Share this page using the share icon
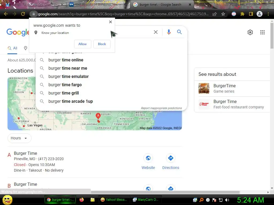The image size is (274, 205). pos(215,14)
